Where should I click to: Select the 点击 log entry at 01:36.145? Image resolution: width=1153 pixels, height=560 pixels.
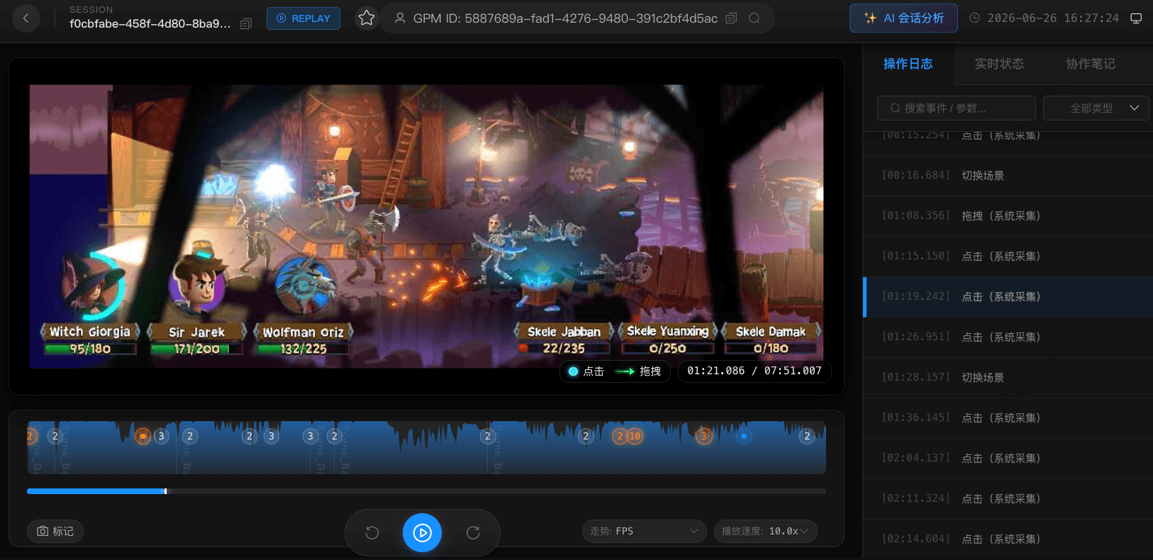pyautogui.click(x=1008, y=418)
